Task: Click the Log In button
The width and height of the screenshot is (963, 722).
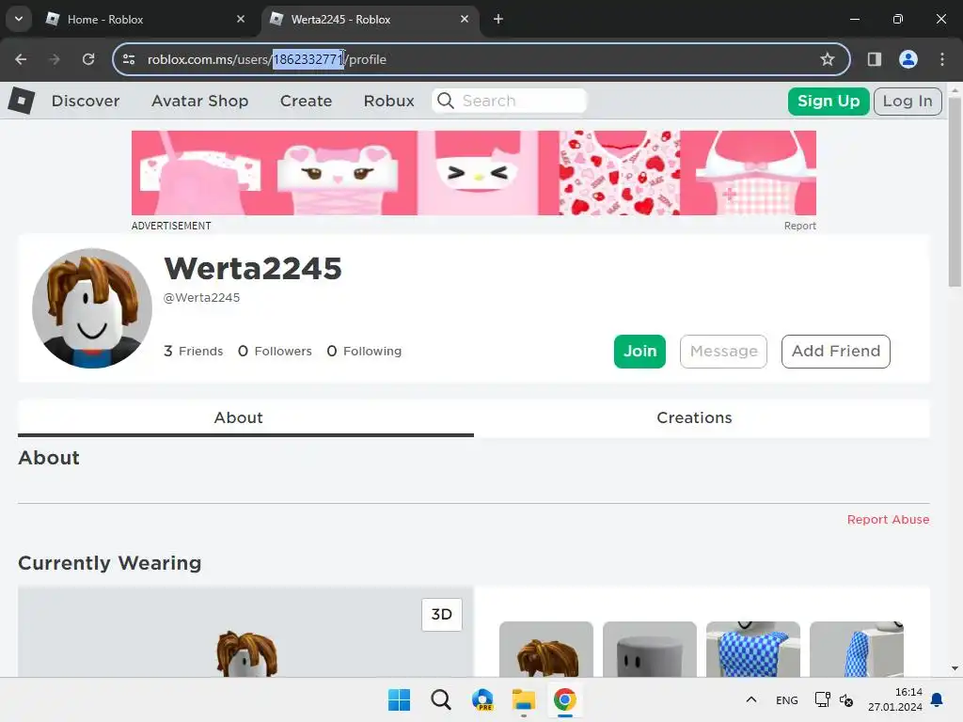Action: coord(908,101)
